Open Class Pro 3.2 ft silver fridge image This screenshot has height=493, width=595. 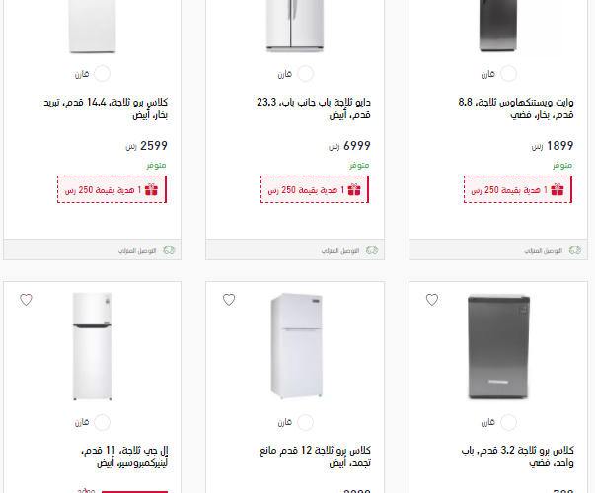pyautogui.click(x=498, y=347)
